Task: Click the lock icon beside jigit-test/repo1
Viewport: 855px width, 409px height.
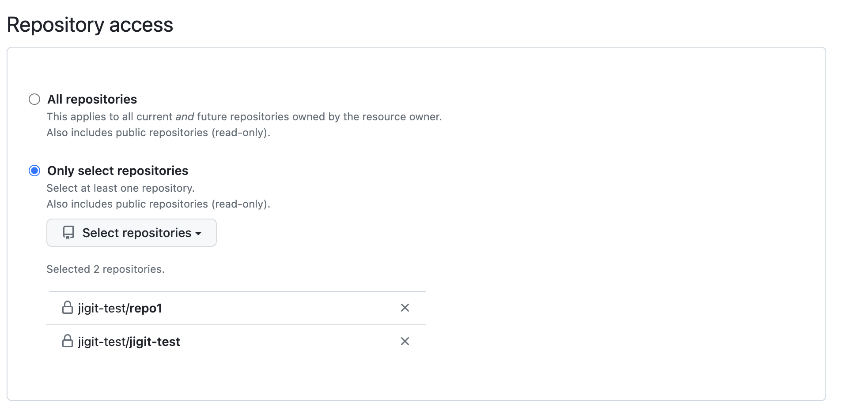Action: (x=68, y=308)
